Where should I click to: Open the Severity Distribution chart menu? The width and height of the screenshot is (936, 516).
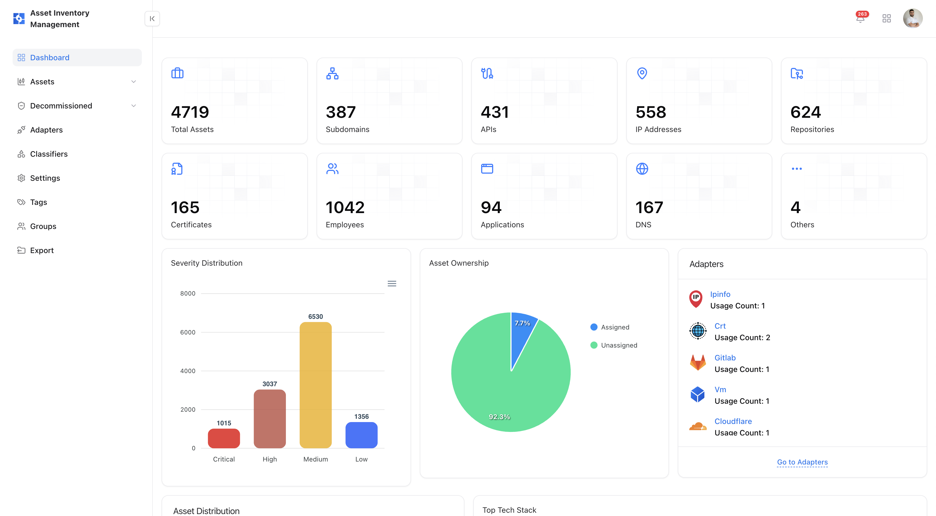pos(392,283)
